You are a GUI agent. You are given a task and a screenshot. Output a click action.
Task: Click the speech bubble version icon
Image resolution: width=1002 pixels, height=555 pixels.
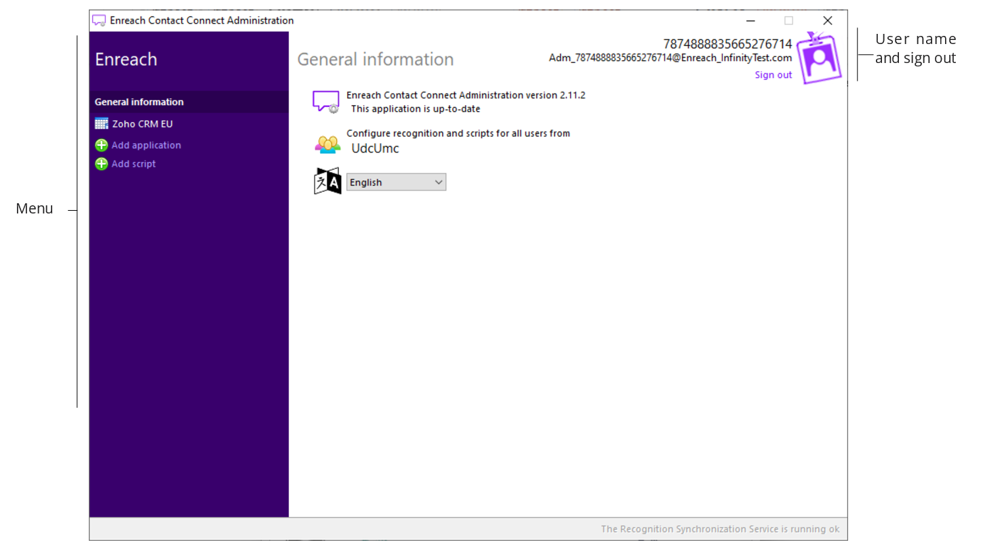point(326,102)
